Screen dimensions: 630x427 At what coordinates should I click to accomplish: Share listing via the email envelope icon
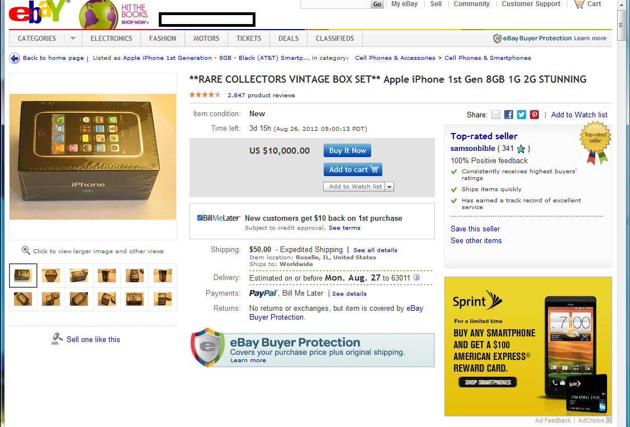point(496,115)
